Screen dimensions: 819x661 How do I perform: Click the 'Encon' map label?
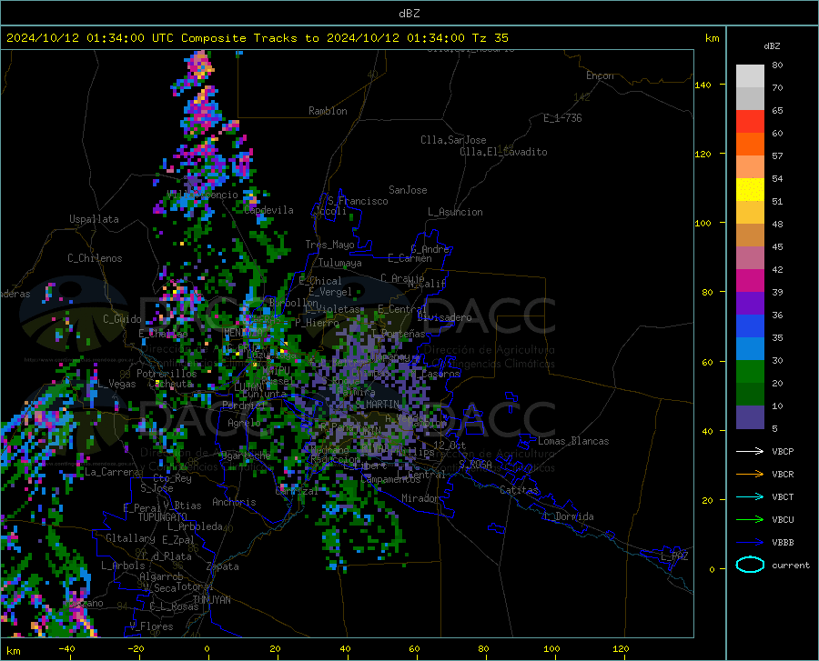[600, 75]
